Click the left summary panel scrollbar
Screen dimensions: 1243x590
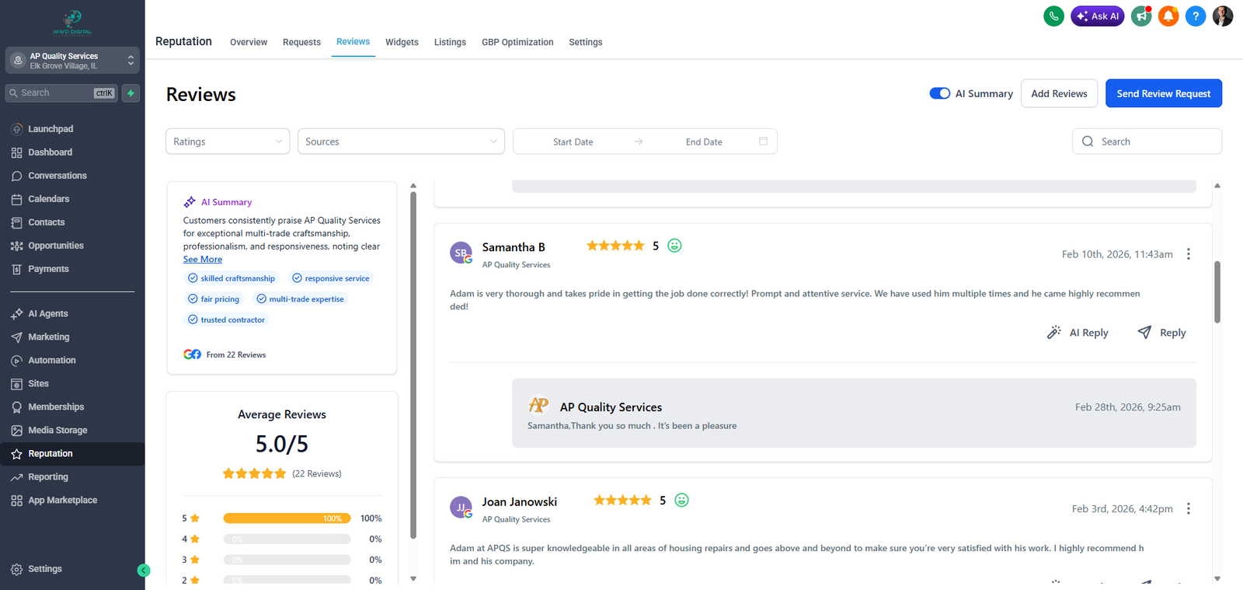click(x=413, y=365)
